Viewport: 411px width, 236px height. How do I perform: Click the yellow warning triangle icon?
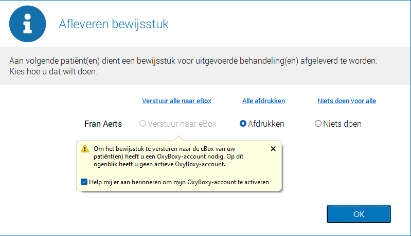click(85, 149)
